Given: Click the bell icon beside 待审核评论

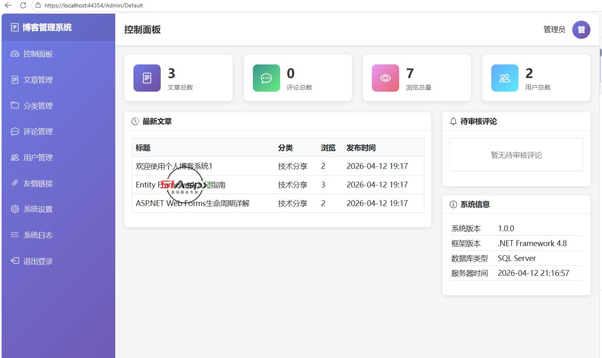Looking at the screenshot, I should (x=453, y=121).
